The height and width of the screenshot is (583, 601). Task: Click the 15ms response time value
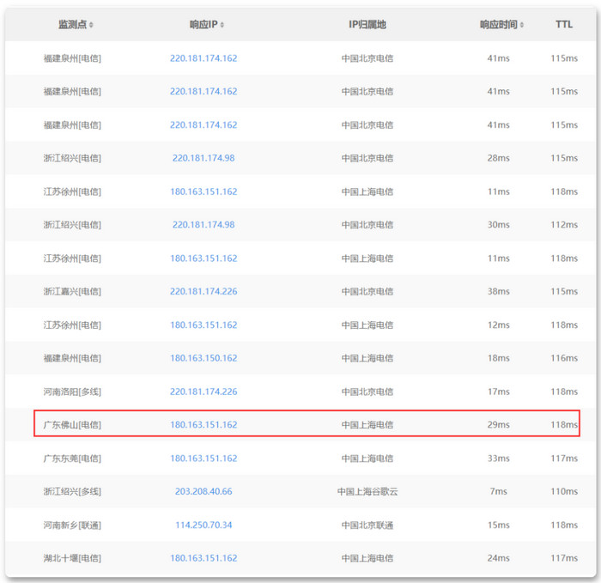[x=498, y=525]
